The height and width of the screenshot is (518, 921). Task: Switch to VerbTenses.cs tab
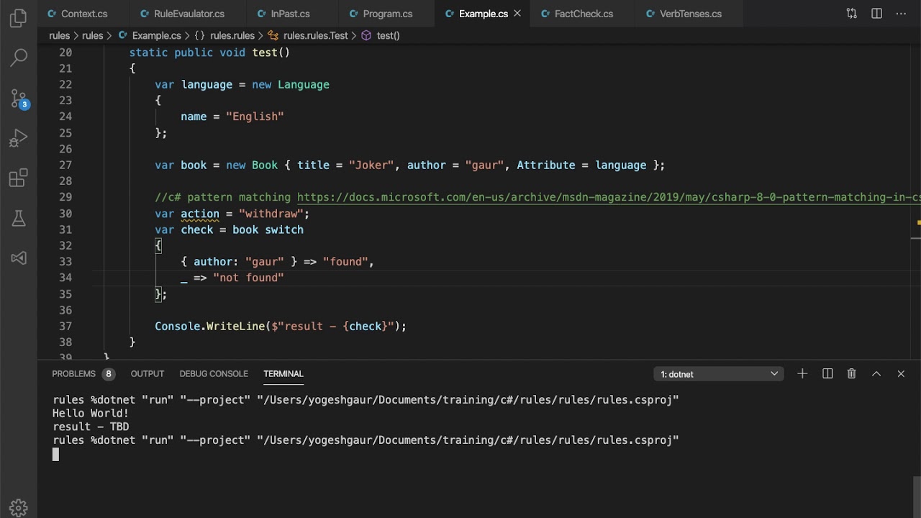pyautogui.click(x=689, y=14)
